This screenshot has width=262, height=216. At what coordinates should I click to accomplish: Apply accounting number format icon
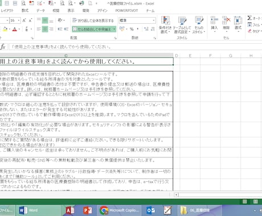(x=122, y=29)
